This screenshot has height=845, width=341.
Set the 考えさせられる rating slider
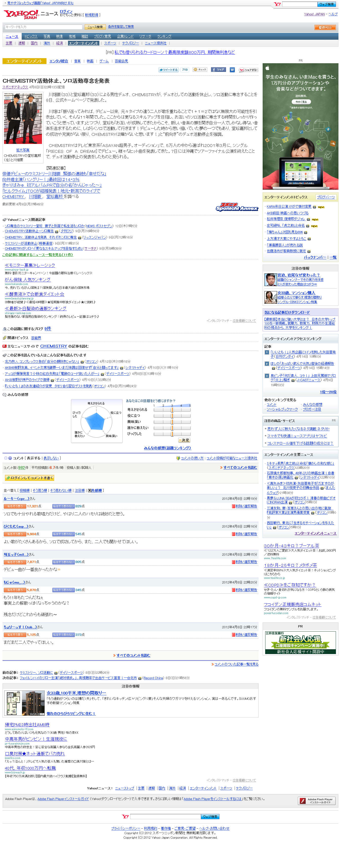[172, 410]
